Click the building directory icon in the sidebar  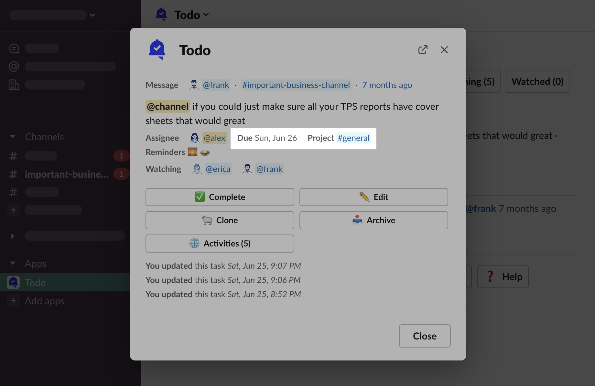(x=14, y=85)
